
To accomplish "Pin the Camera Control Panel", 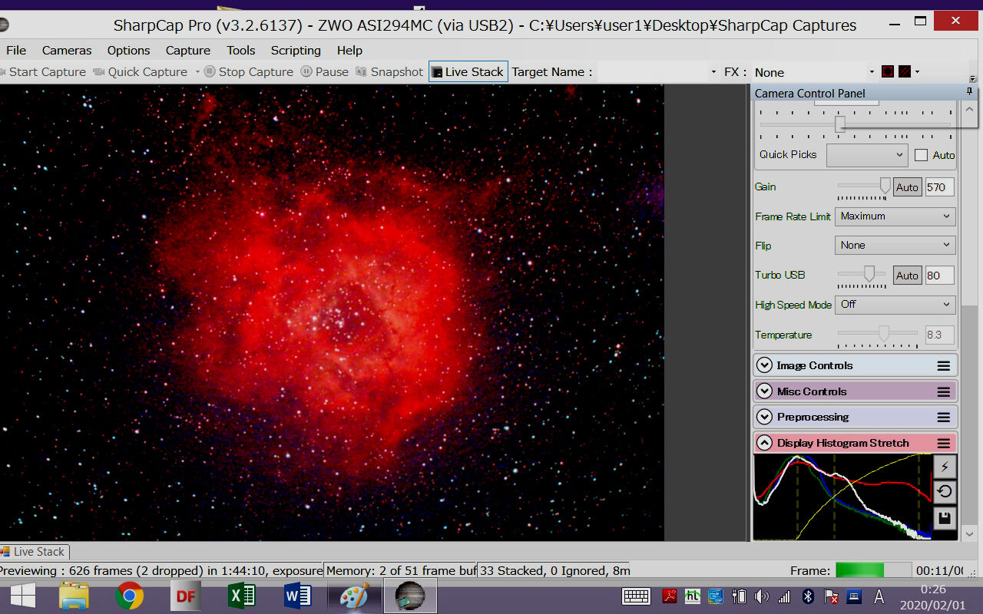I will click(x=969, y=92).
